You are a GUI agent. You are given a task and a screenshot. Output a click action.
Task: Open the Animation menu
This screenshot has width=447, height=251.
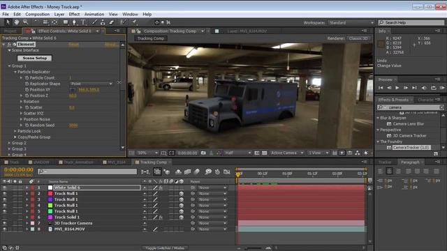coord(94,14)
